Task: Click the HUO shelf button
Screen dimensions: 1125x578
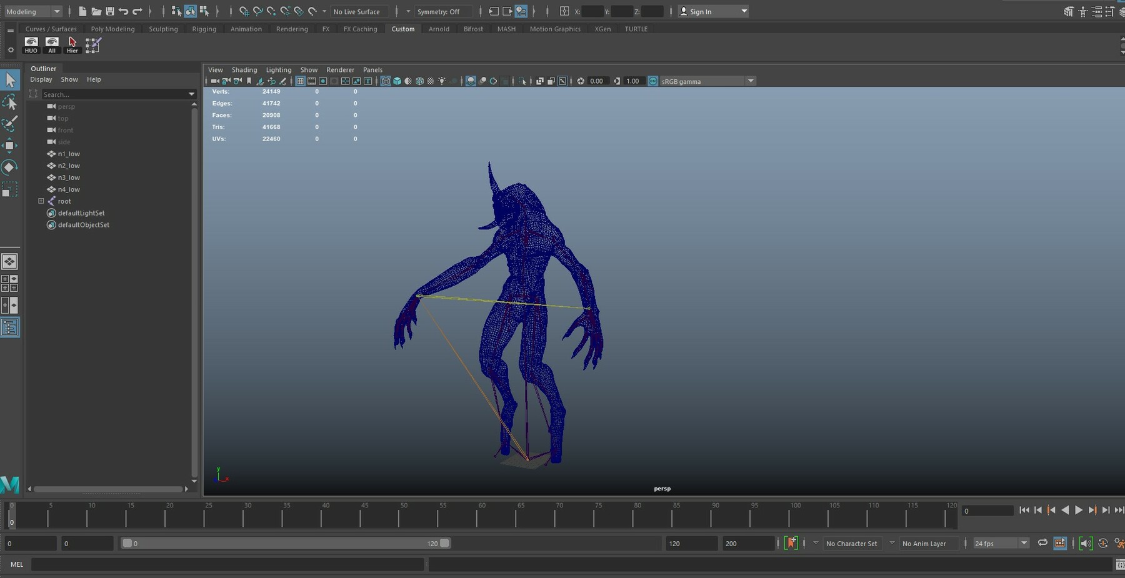Action: (x=31, y=44)
